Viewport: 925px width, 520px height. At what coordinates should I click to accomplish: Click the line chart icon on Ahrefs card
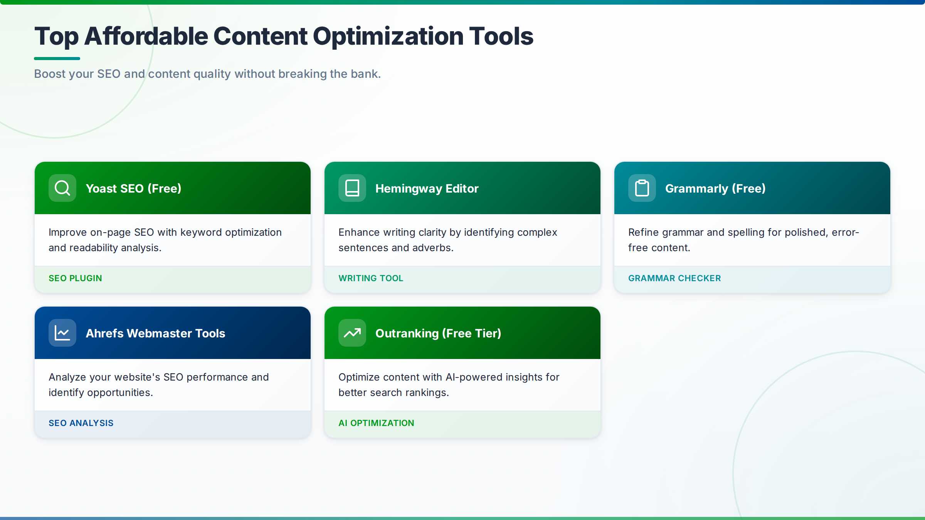point(62,332)
